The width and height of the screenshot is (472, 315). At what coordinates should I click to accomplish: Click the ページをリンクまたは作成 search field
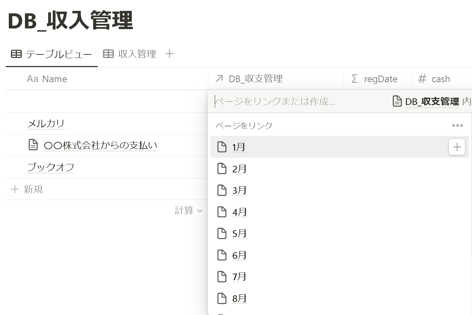click(x=274, y=101)
